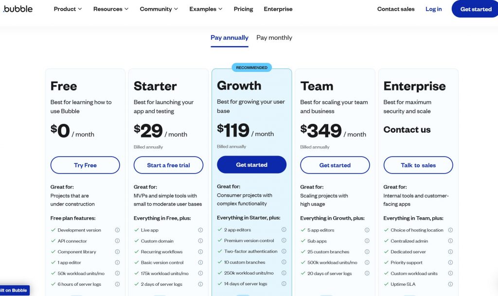This screenshot has width=498, height=296.
Task: Go to Enterprise in top navigation
Action: click(278, 9)
